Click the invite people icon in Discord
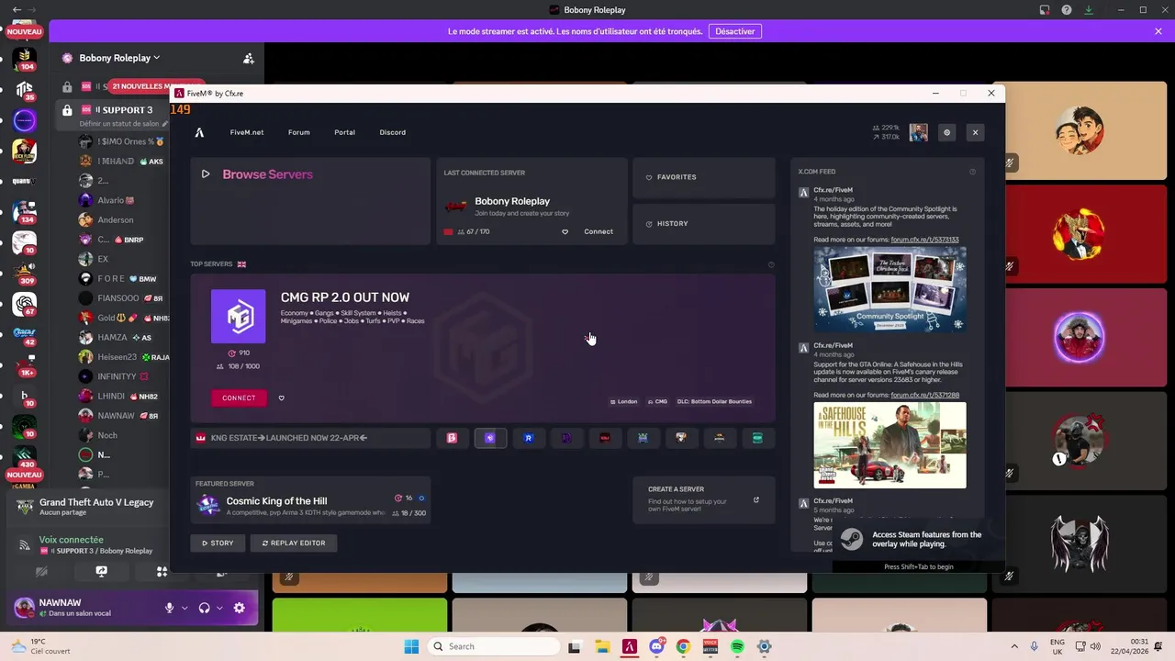1175x661 pixels. 249,58
